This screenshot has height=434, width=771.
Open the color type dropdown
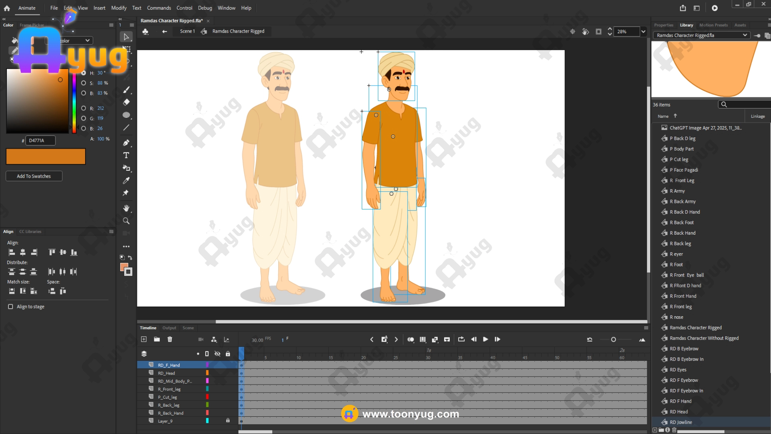[87, 41]
